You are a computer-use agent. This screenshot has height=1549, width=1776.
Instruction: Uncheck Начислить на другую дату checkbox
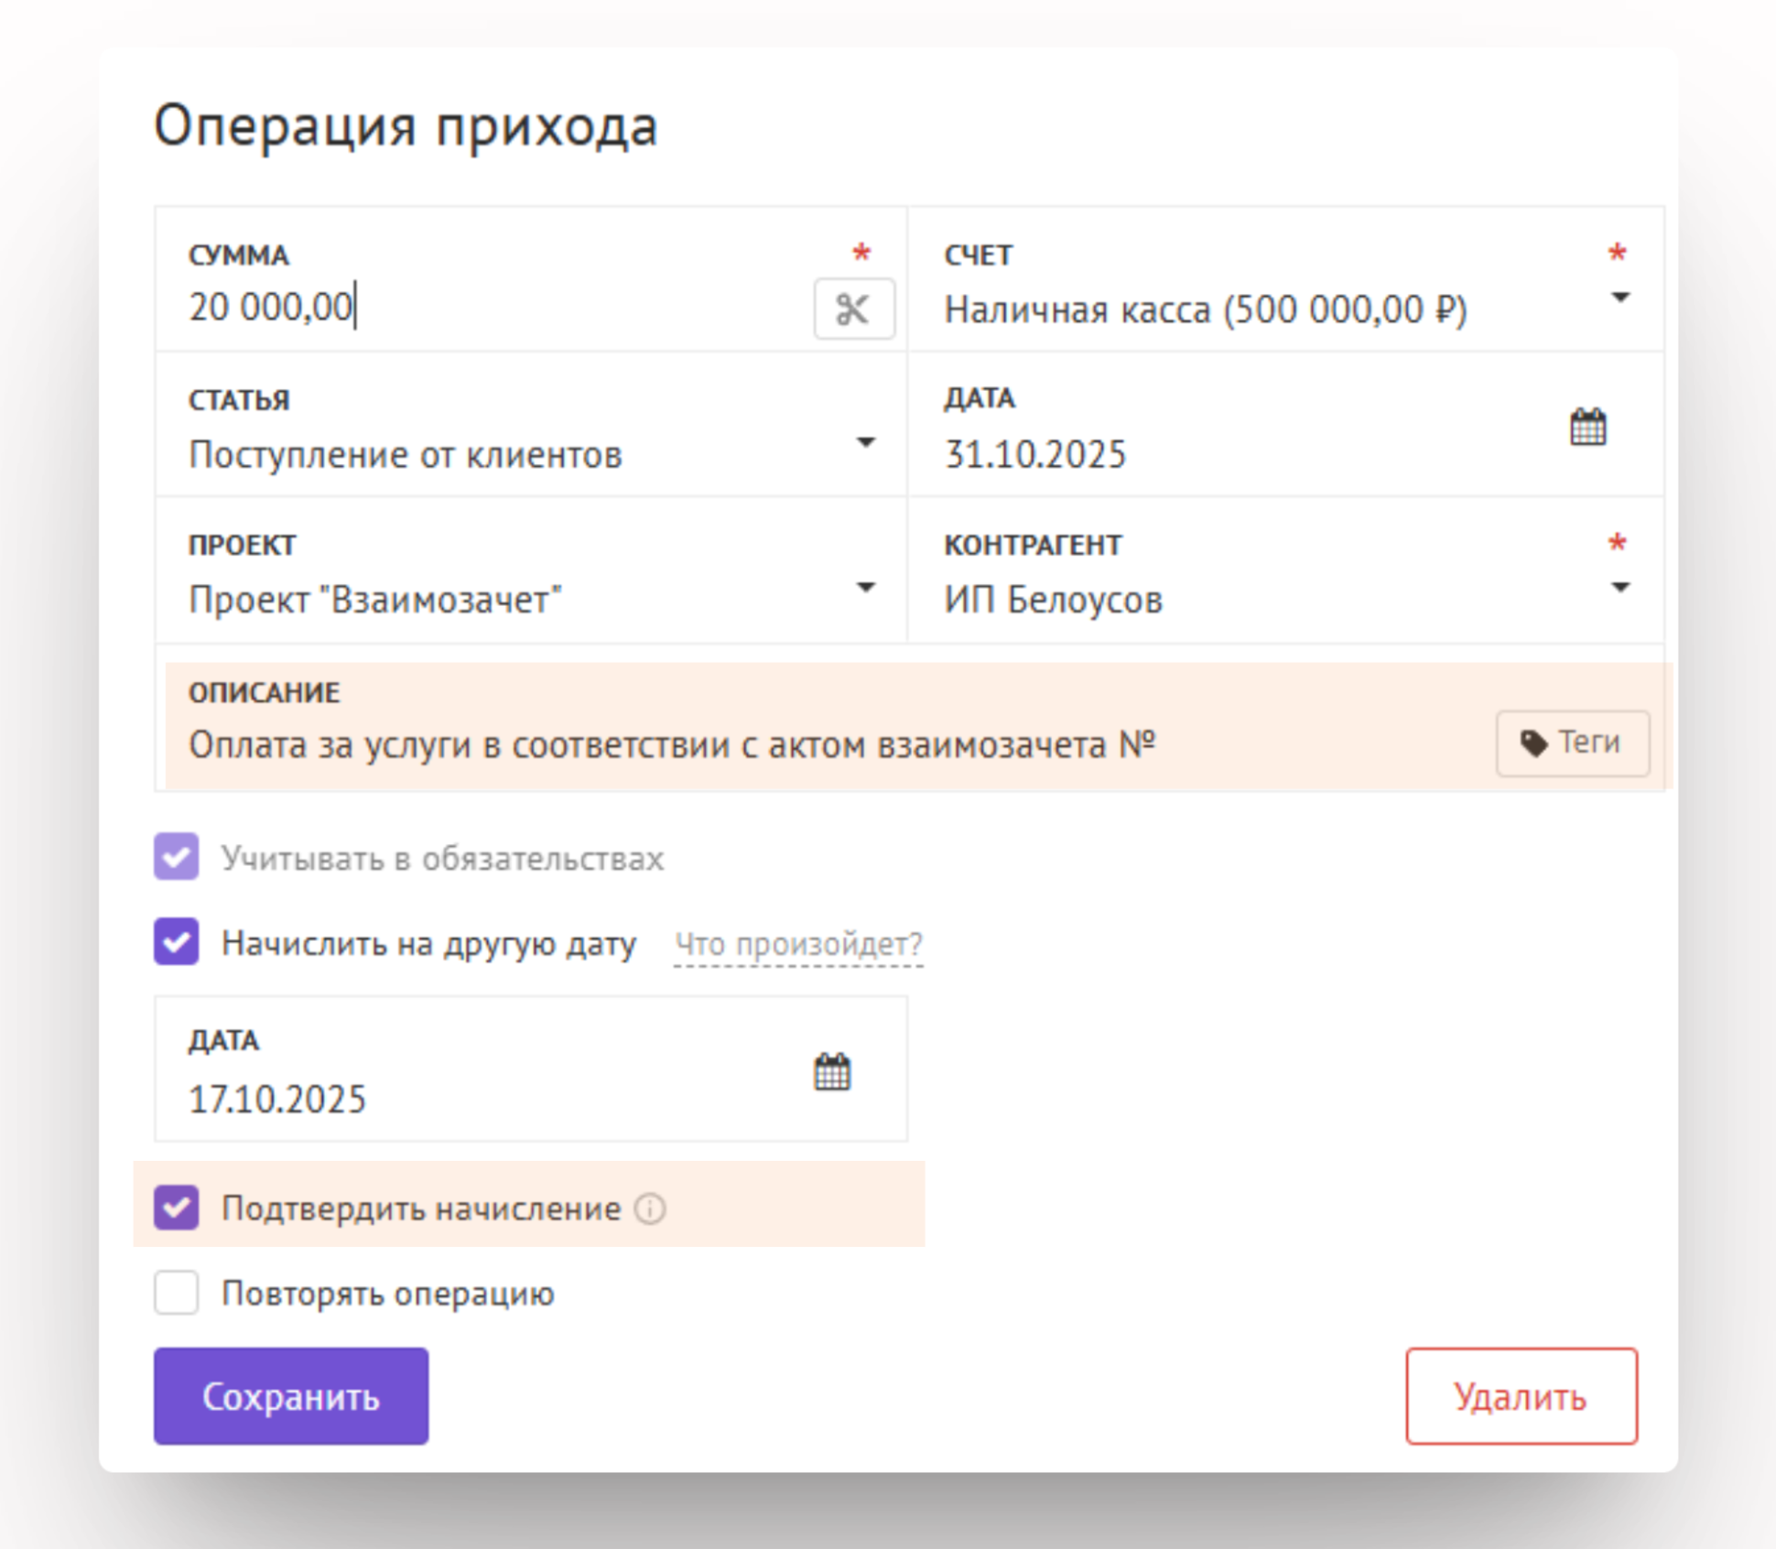coord(177,942)
